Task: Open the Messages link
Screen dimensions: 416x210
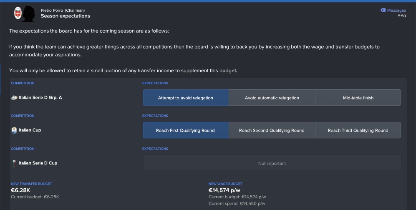Action: (x=396, y=10)
